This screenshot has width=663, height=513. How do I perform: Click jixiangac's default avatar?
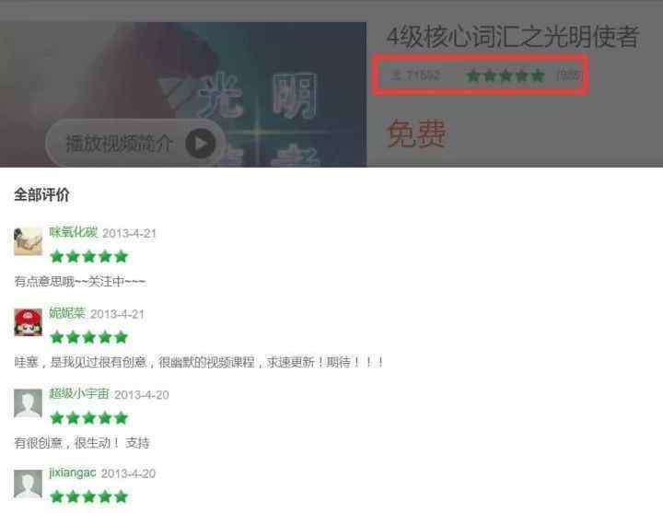pyautogui.click(x=28, y=484)
